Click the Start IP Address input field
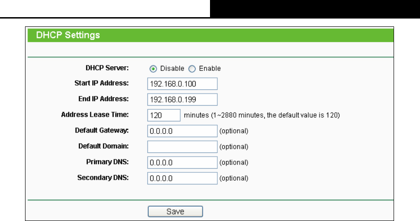The image size is (420, 221). (182, 84)
